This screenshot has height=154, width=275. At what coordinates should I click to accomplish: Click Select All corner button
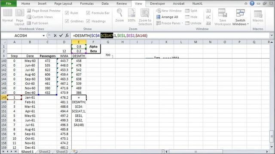(4, 42)
